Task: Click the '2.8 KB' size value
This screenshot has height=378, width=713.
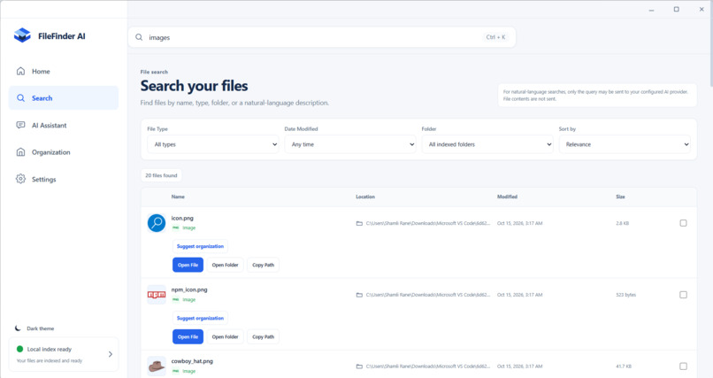Action: [622, 223]
